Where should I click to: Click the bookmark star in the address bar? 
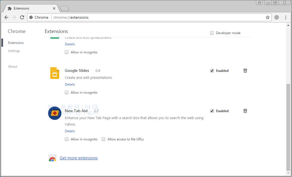coord(267,17)
